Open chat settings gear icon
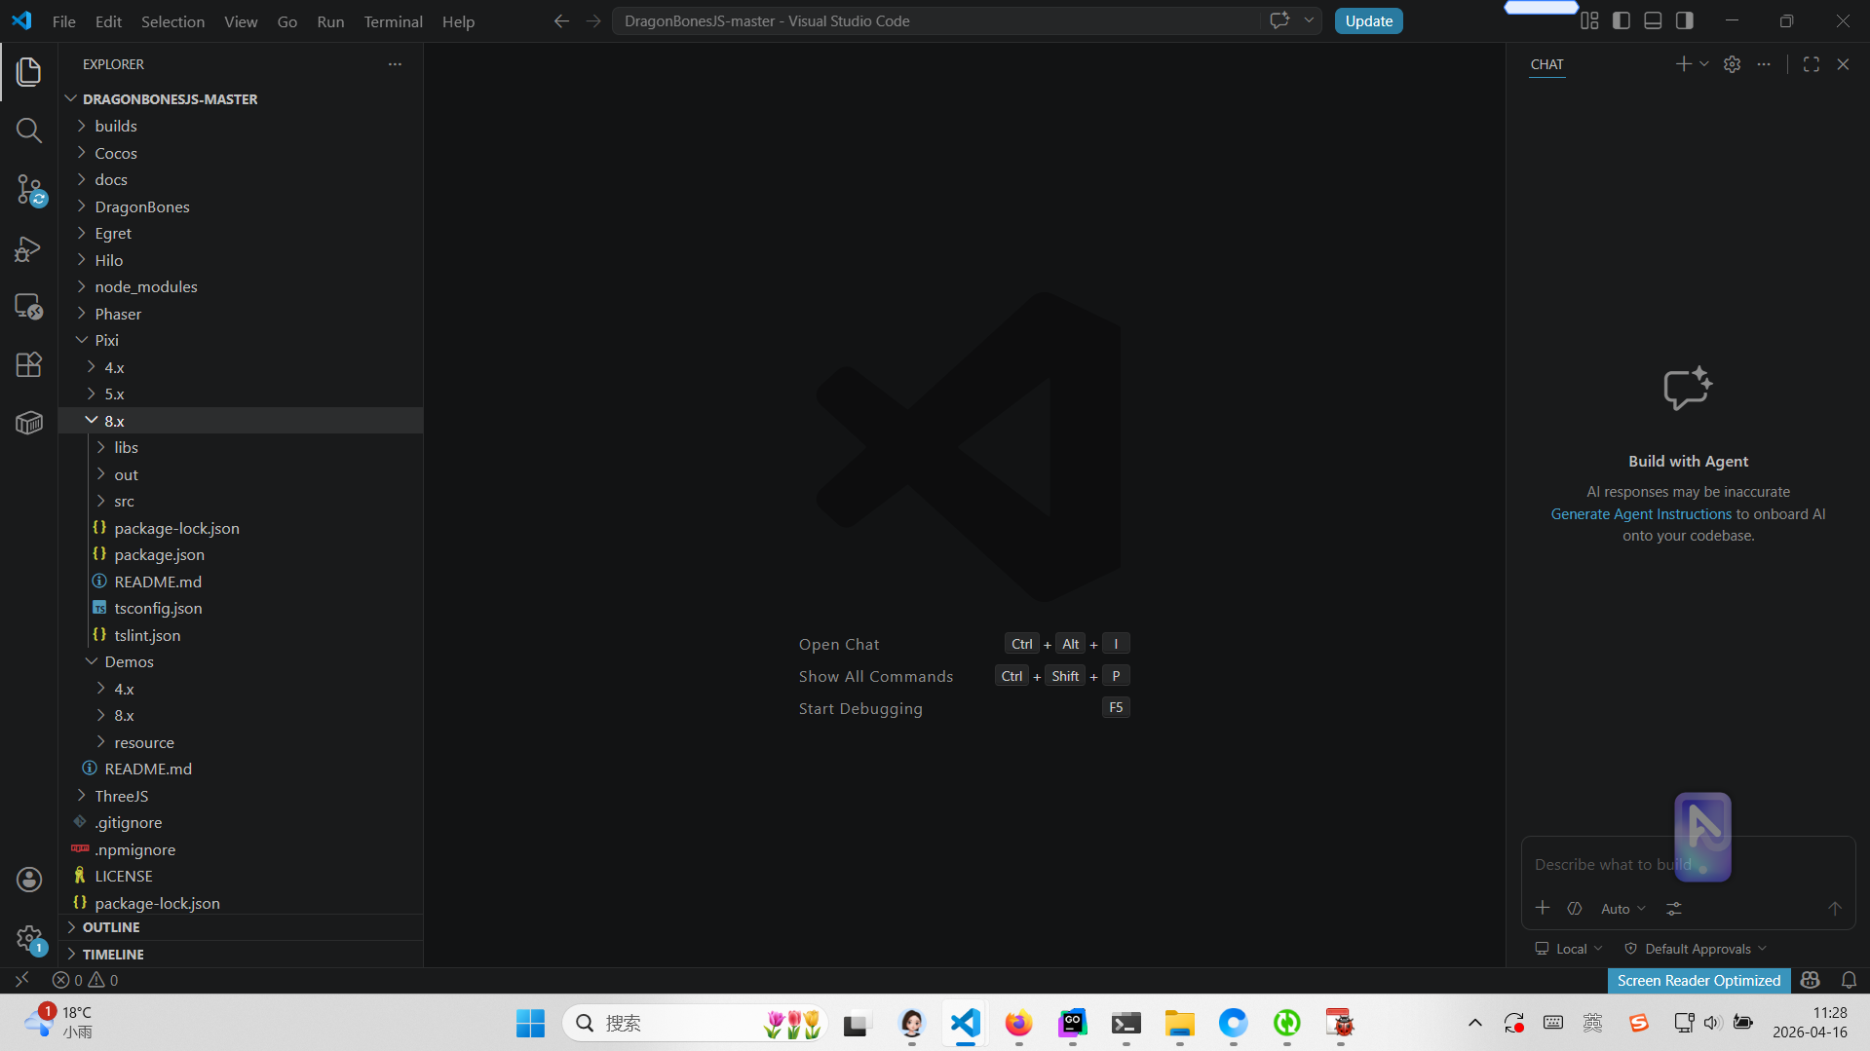This screenshot has width=1870, height=1051. click(x=1732, y=64)
